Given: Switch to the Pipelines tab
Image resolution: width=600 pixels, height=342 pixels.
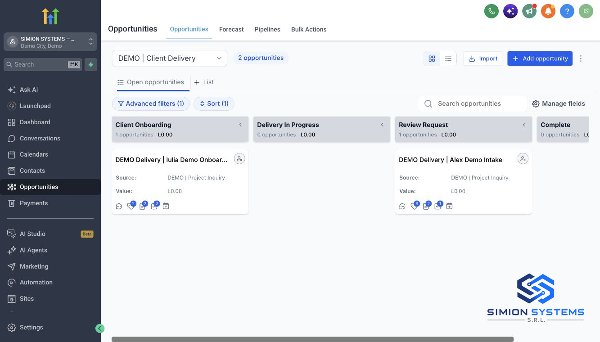Looking at the screenshot, I should 267,29.
